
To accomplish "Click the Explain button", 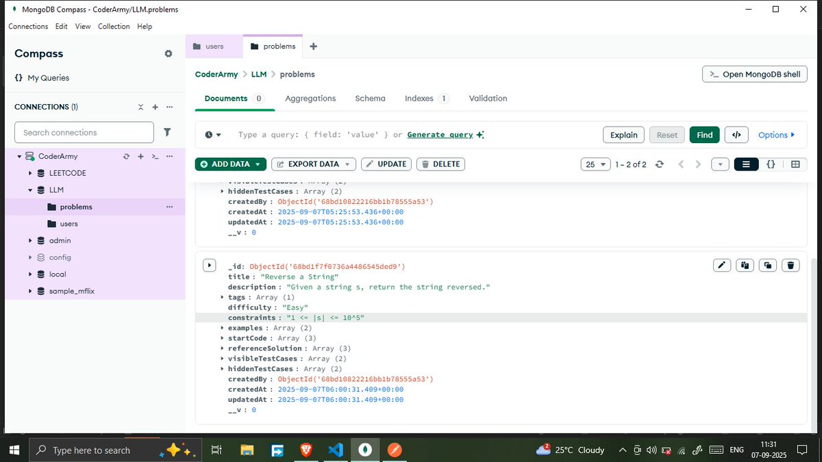I will point(624,135).
